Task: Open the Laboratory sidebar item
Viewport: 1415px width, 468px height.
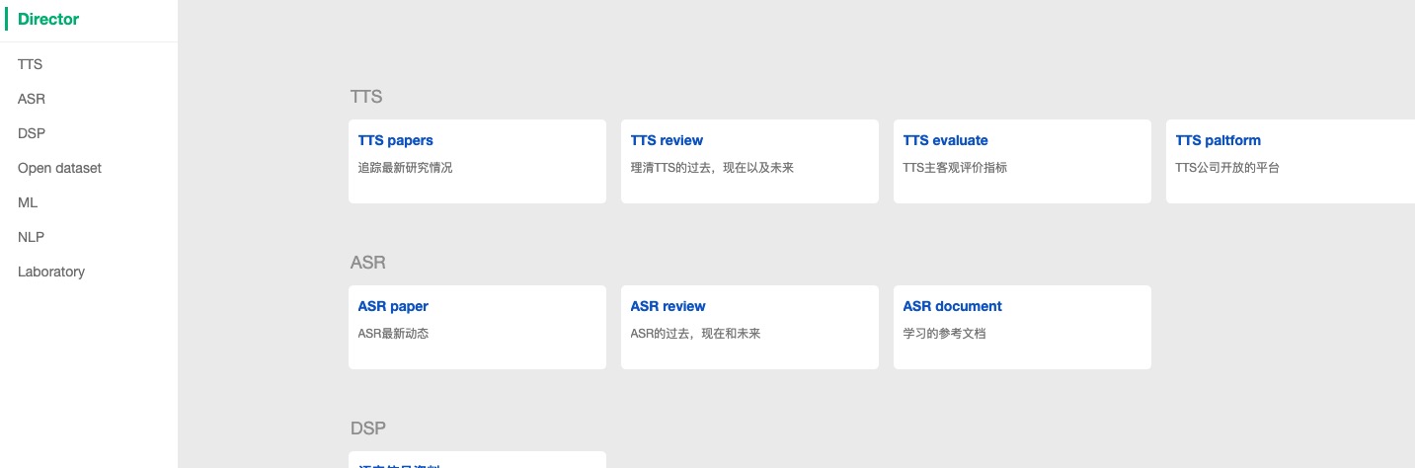Action: pos(51,272)
